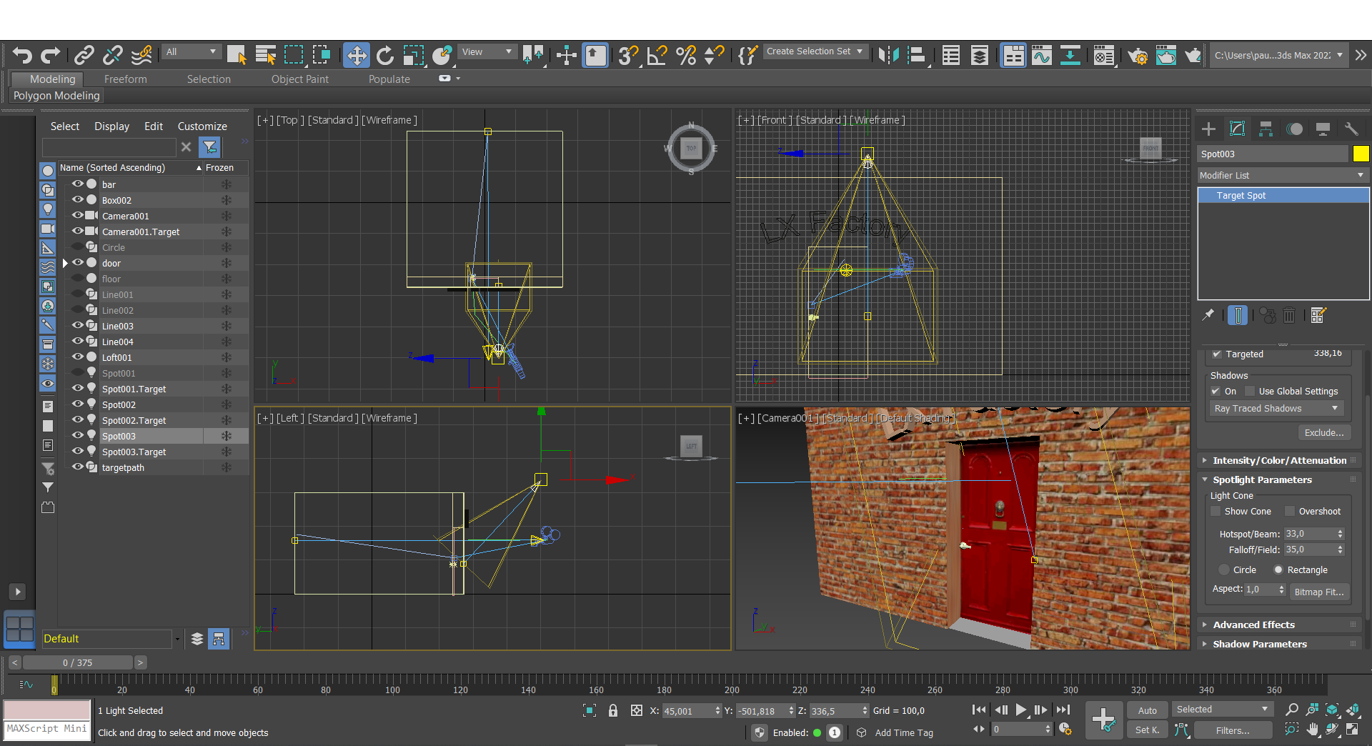
Task: Click the Set Keys big plus button
Action: click(x=1103, y=720)
